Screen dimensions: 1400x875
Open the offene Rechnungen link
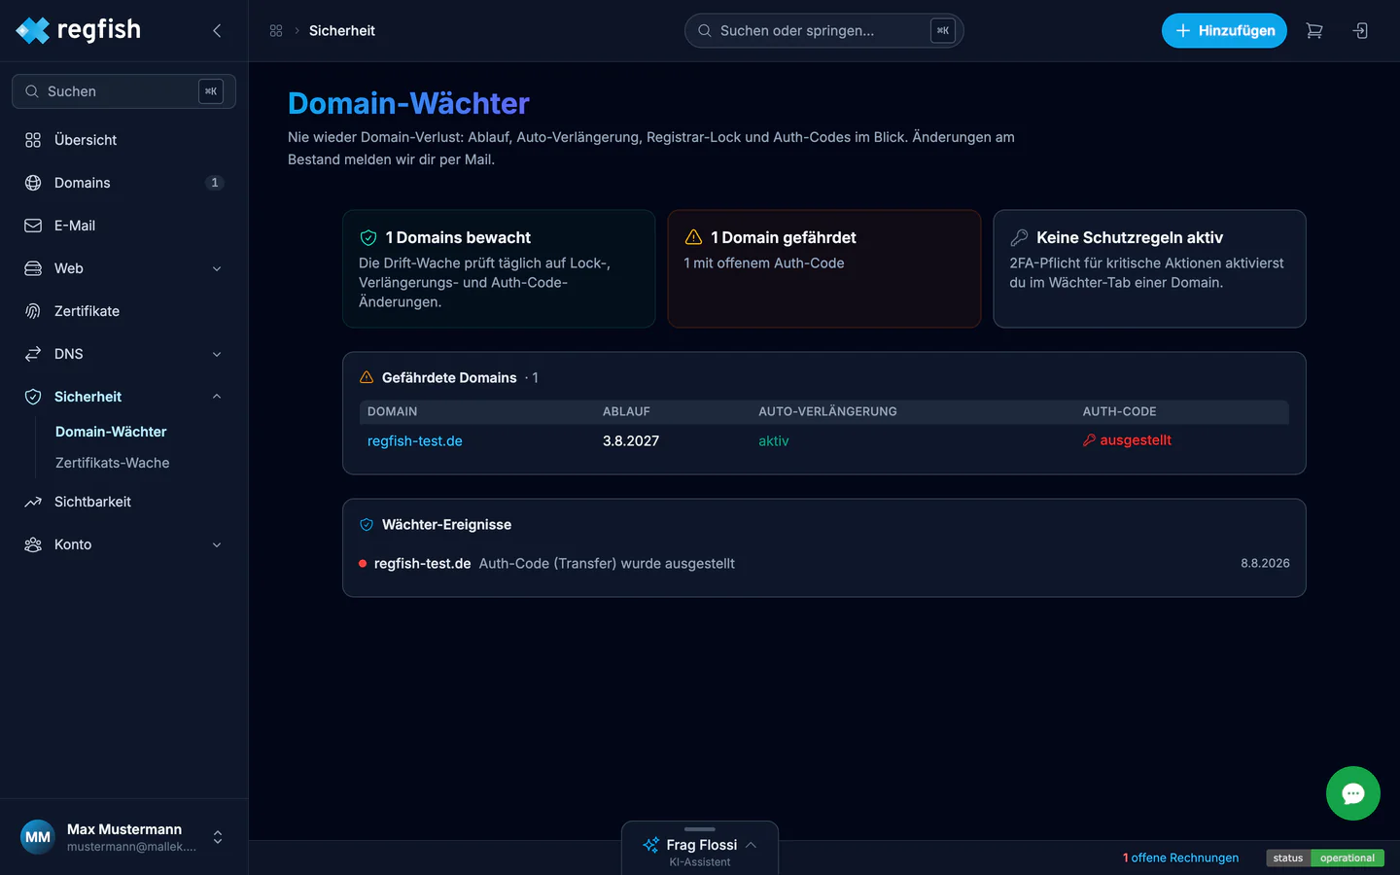click(x=1180, y=857)
